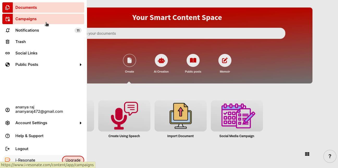This screenshot has height=168, width=338.
Task: Go to Trash in the sidebar
Action: 21,42
